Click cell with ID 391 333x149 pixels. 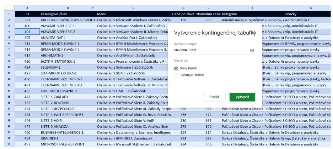coord(27,20)
